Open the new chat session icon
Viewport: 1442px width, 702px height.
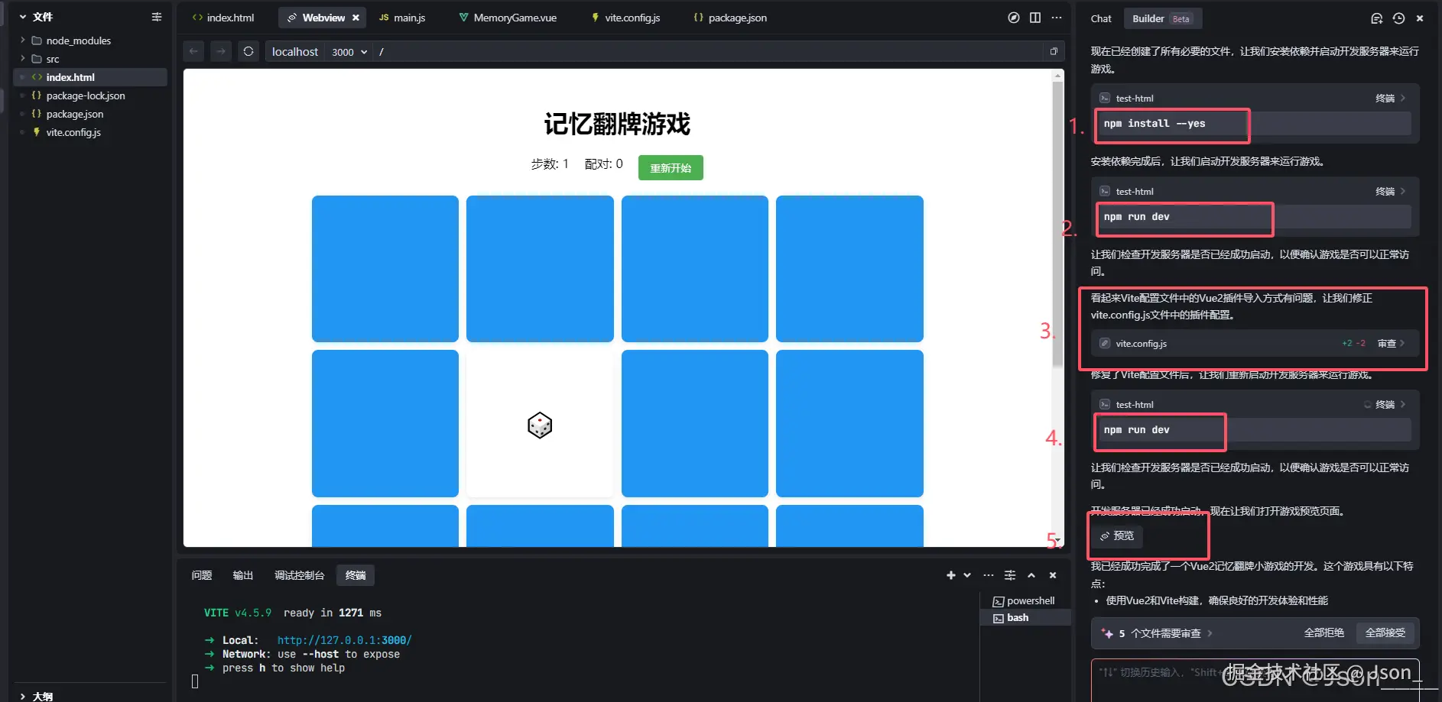(x=1377, y=18)
